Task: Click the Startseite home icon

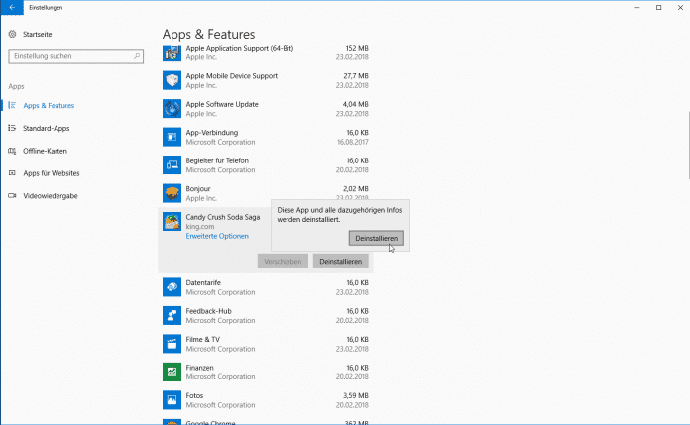Action: point(14,33)
